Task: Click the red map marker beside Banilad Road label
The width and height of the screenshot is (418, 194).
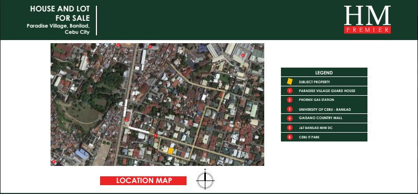Action: coord(127,120)
